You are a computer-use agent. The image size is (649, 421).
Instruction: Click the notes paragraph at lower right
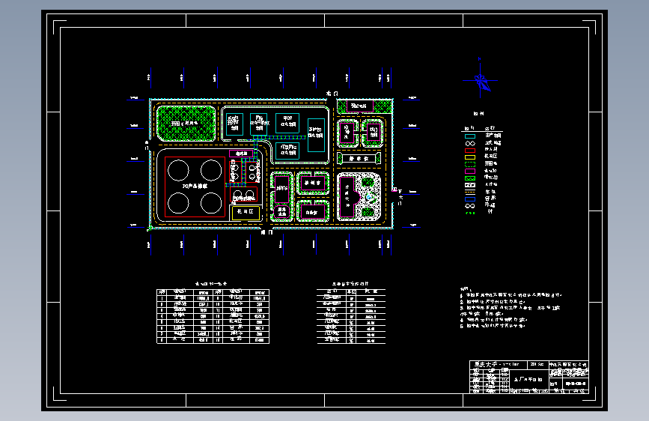511,307
